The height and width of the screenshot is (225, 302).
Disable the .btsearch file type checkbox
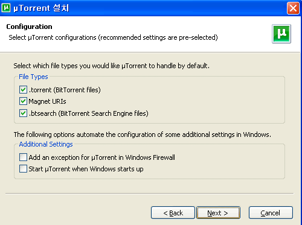coord(23,113)
